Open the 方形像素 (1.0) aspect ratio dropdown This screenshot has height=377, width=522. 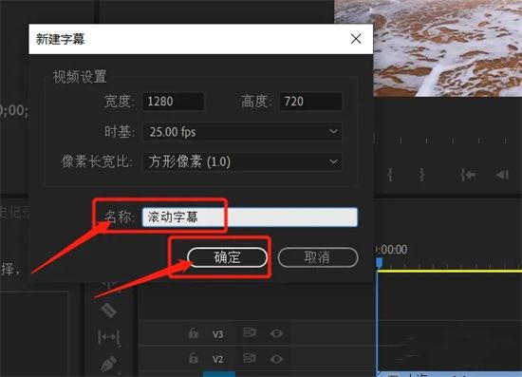pos(243,161)
